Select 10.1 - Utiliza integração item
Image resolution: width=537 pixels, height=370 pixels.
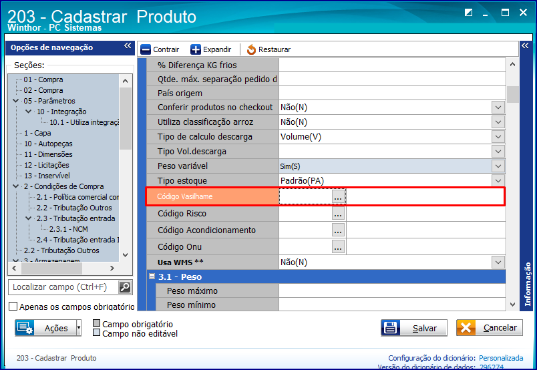tap(84, 122)
